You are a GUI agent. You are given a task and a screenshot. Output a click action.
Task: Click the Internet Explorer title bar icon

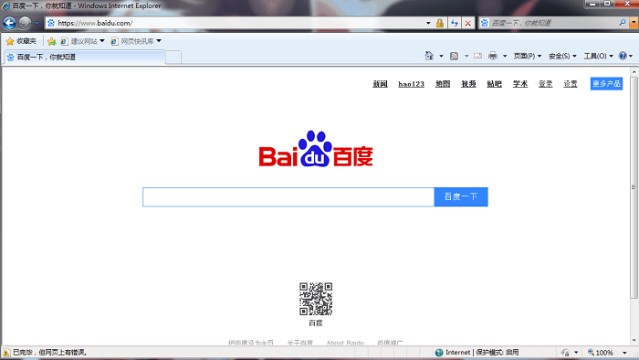pos(5,5)
